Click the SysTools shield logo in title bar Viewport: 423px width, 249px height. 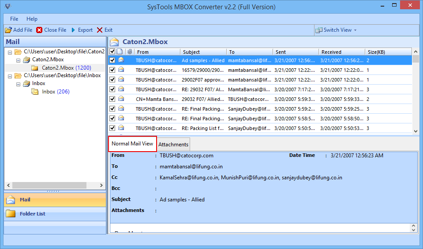[8, 6]
